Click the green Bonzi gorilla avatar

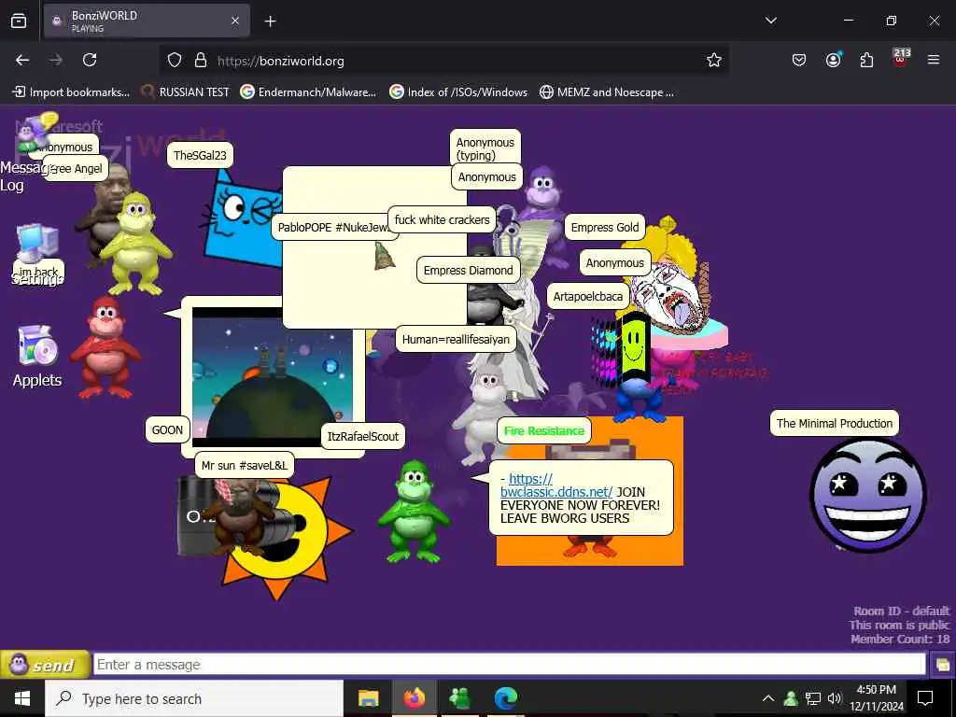(414, 511)
